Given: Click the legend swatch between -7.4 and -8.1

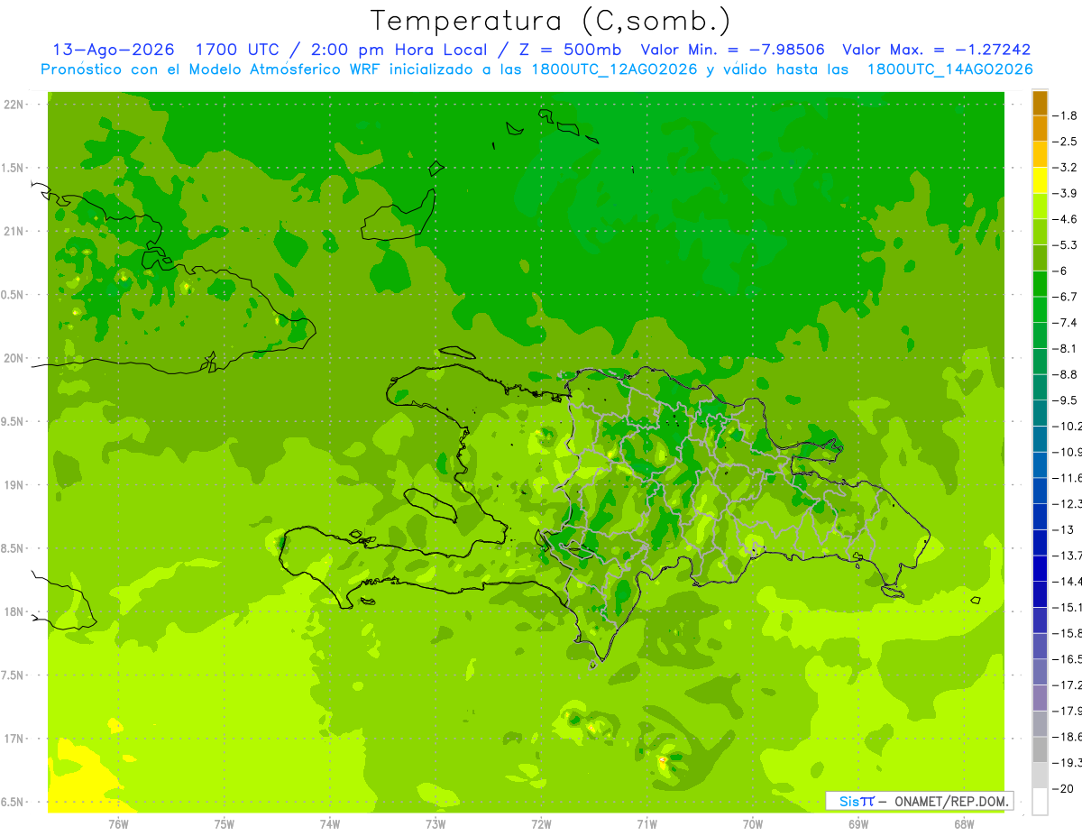Looking at the screenshot, I should point(1040,335).
